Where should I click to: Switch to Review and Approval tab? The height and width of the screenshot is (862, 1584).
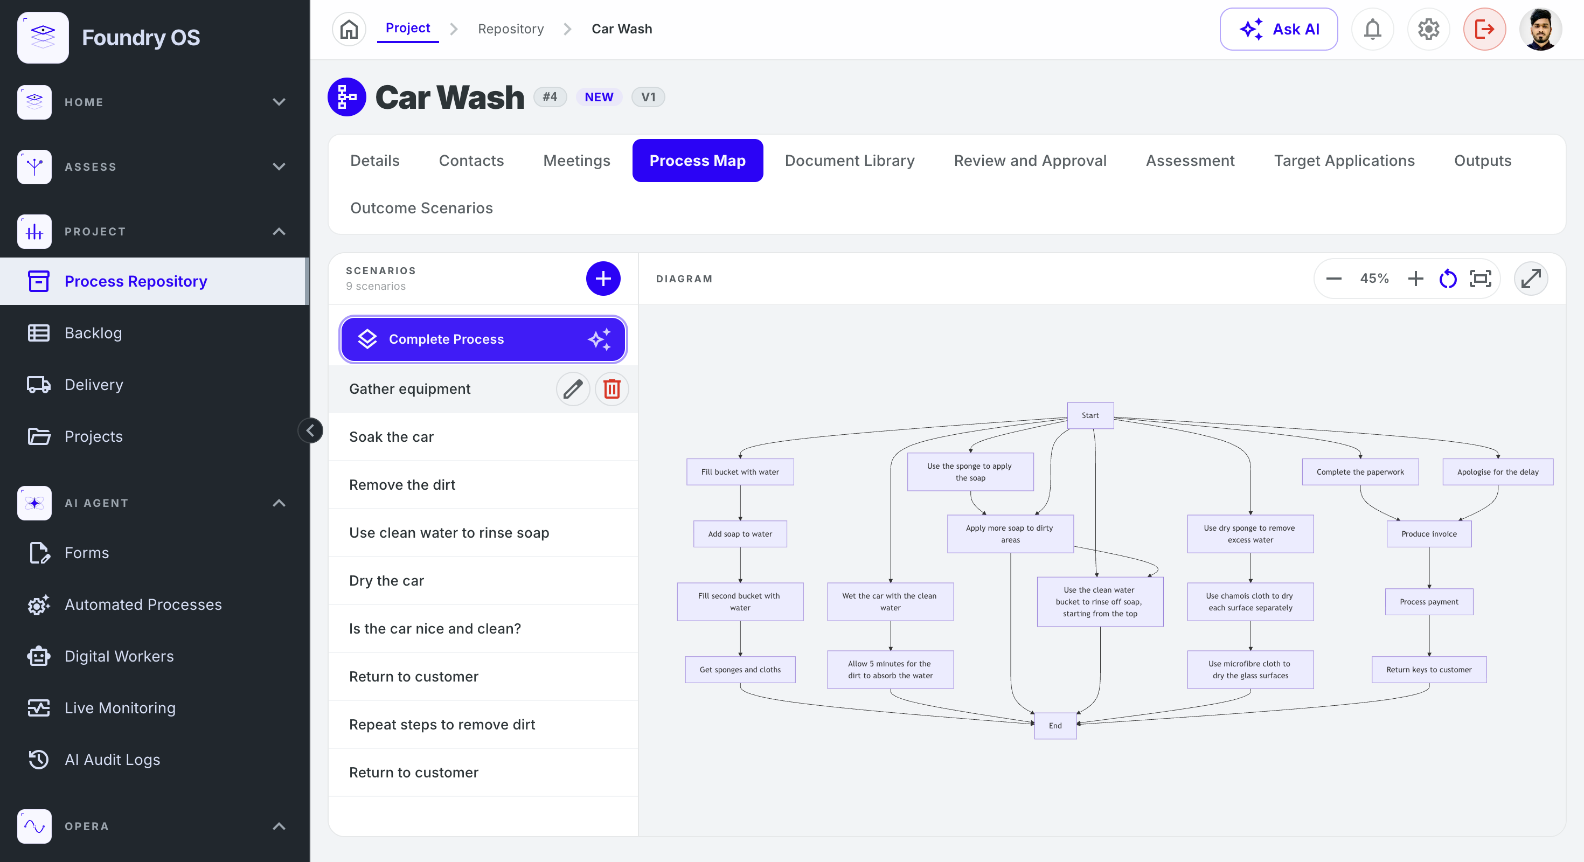[x=1030, y=161]
